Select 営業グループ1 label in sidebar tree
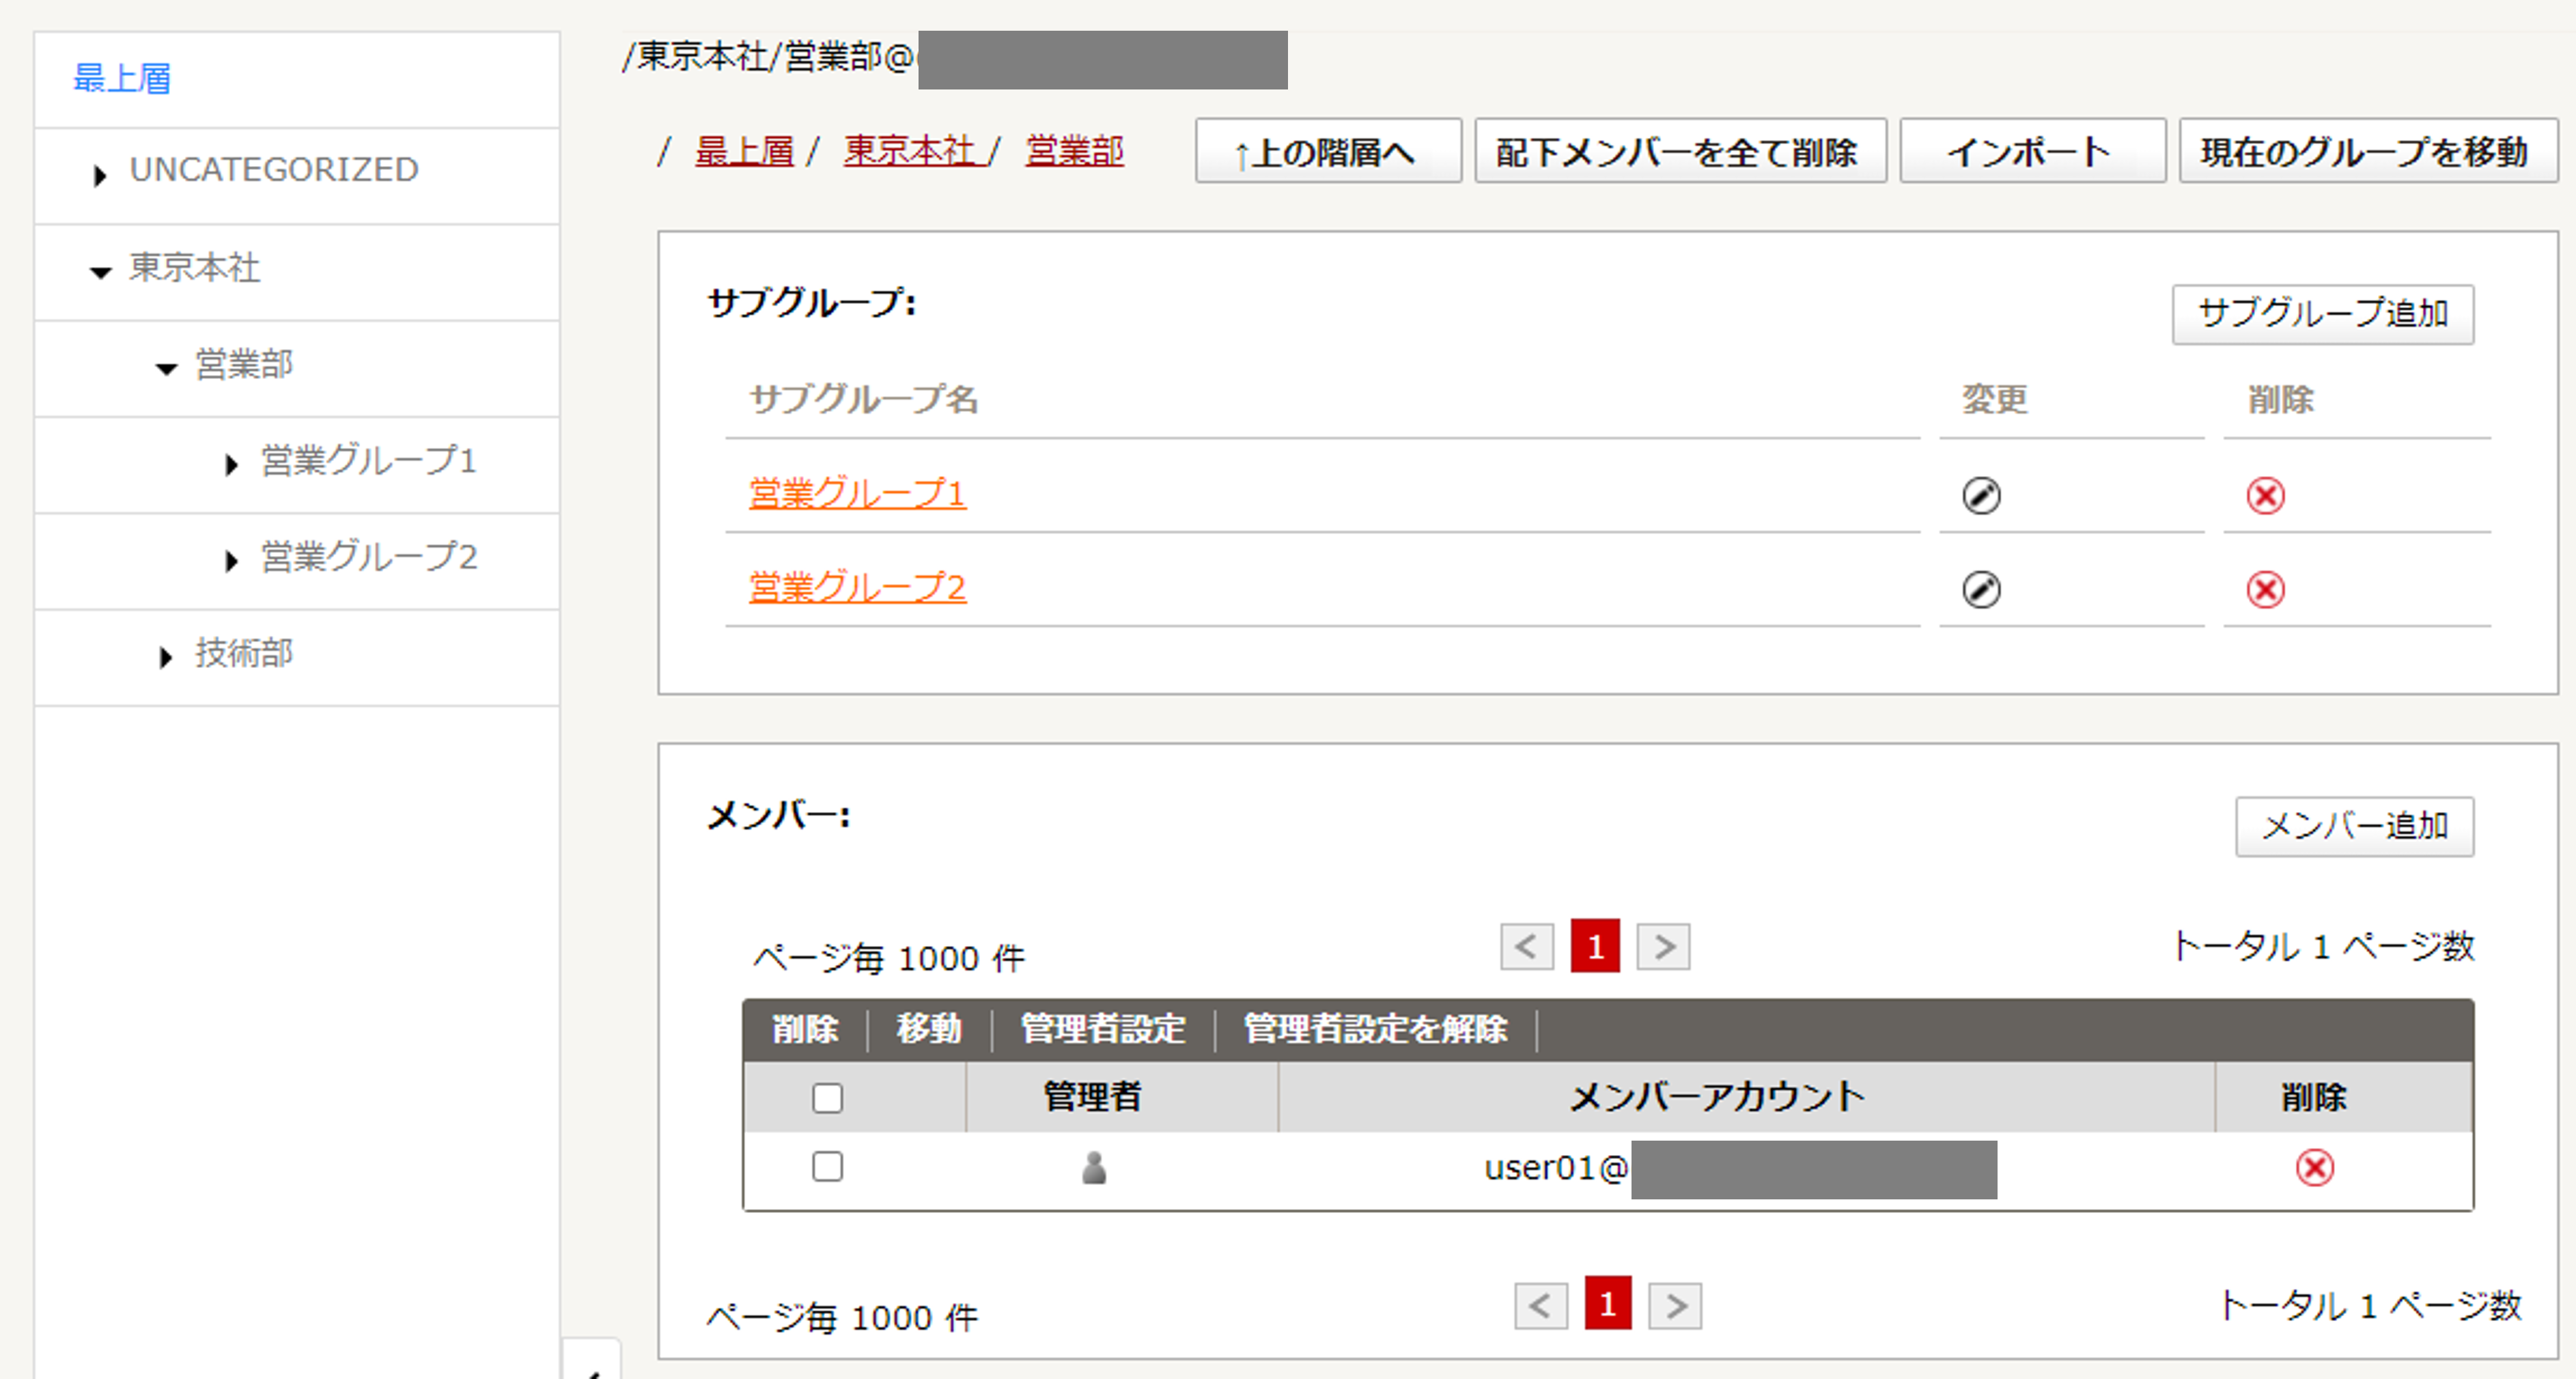 pyautogui.click(x=369, y=461)
